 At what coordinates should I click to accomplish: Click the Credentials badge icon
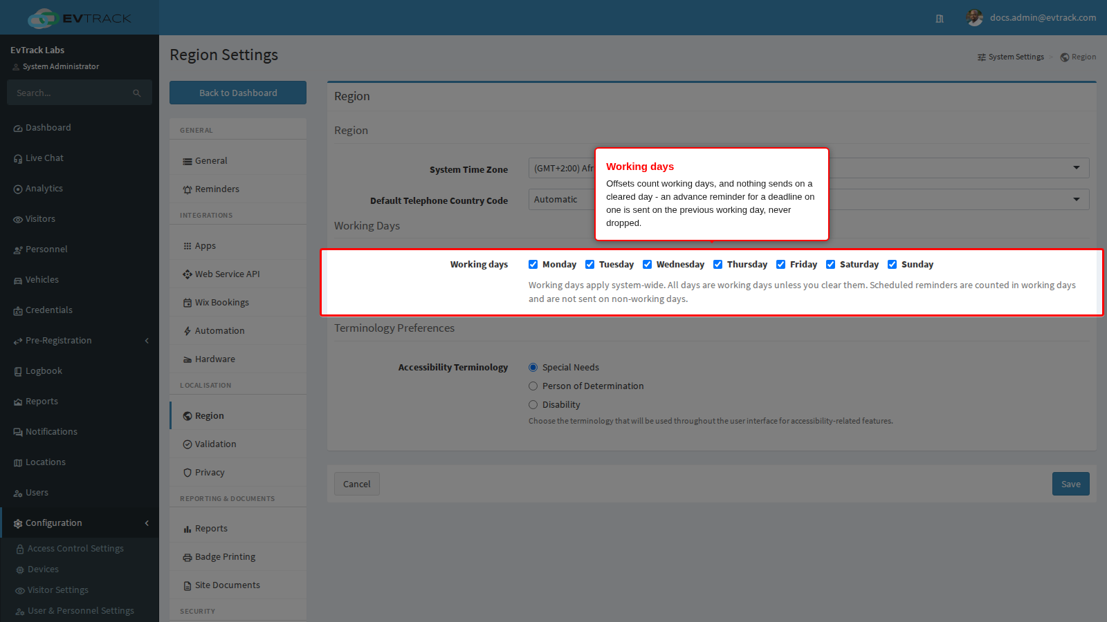click(18, 311)
